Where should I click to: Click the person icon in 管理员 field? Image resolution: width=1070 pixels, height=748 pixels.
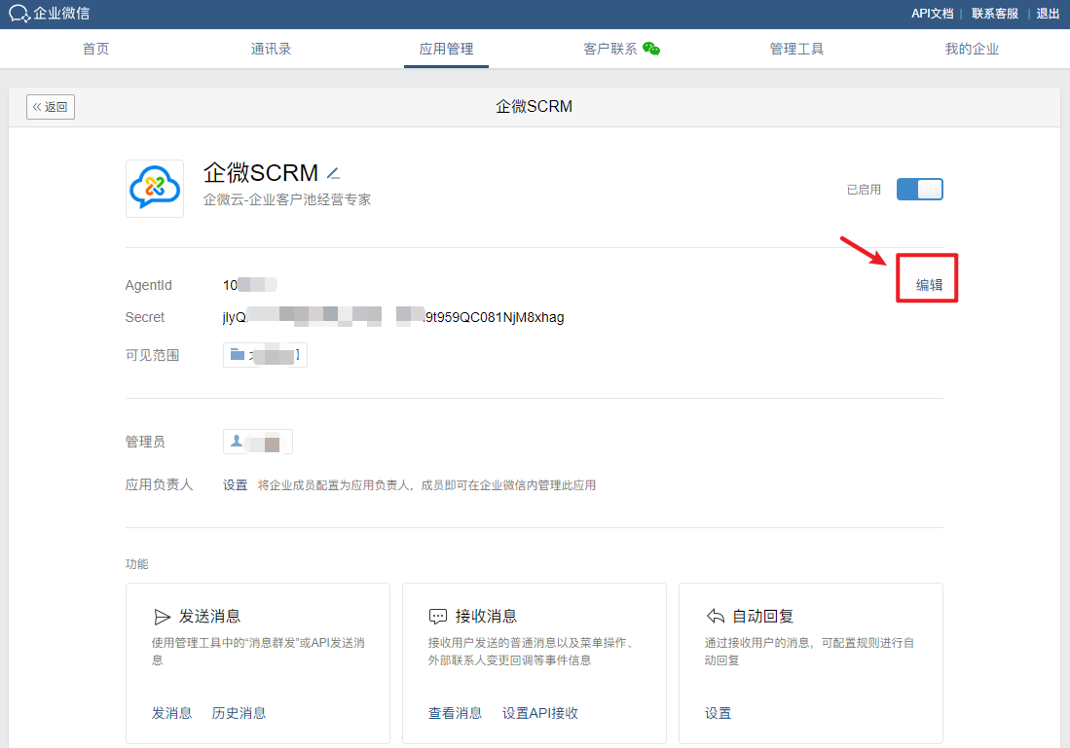click(236, 442)
